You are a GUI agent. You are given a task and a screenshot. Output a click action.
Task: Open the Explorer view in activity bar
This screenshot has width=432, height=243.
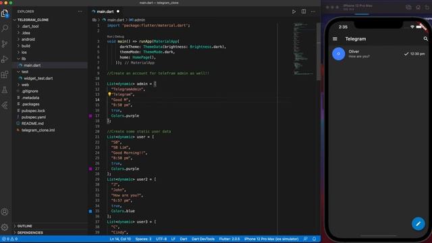coord(5,13)
